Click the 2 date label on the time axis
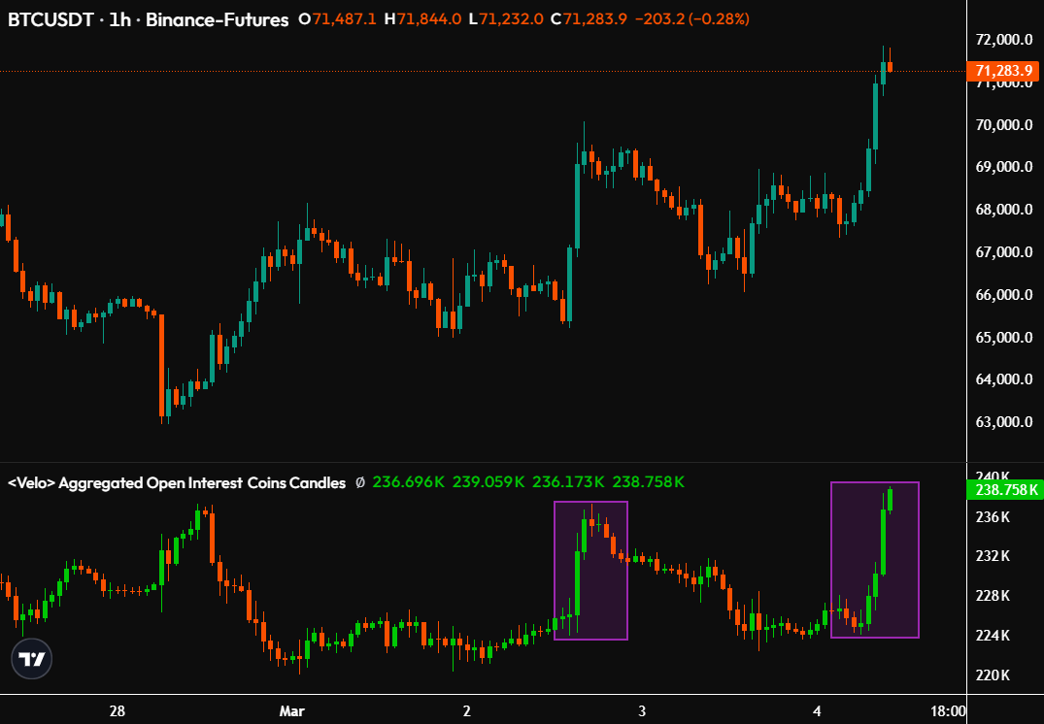Viewport: 1044px width, 724px height. pyautogui.click(x=467, y=711)
